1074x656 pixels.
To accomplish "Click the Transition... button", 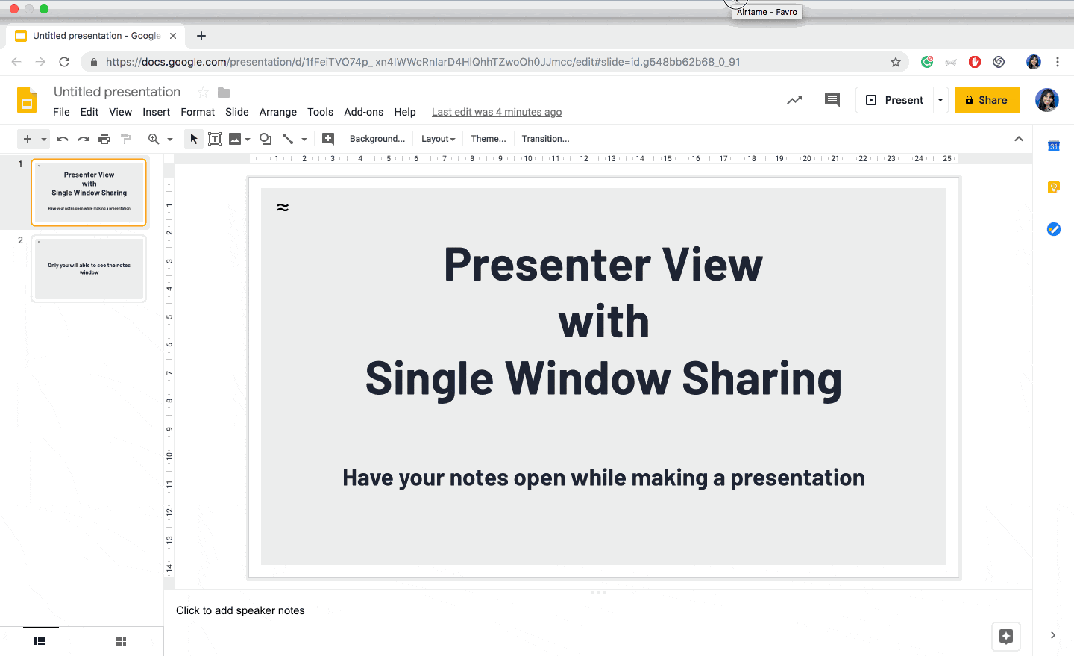I will pos(546,139).
